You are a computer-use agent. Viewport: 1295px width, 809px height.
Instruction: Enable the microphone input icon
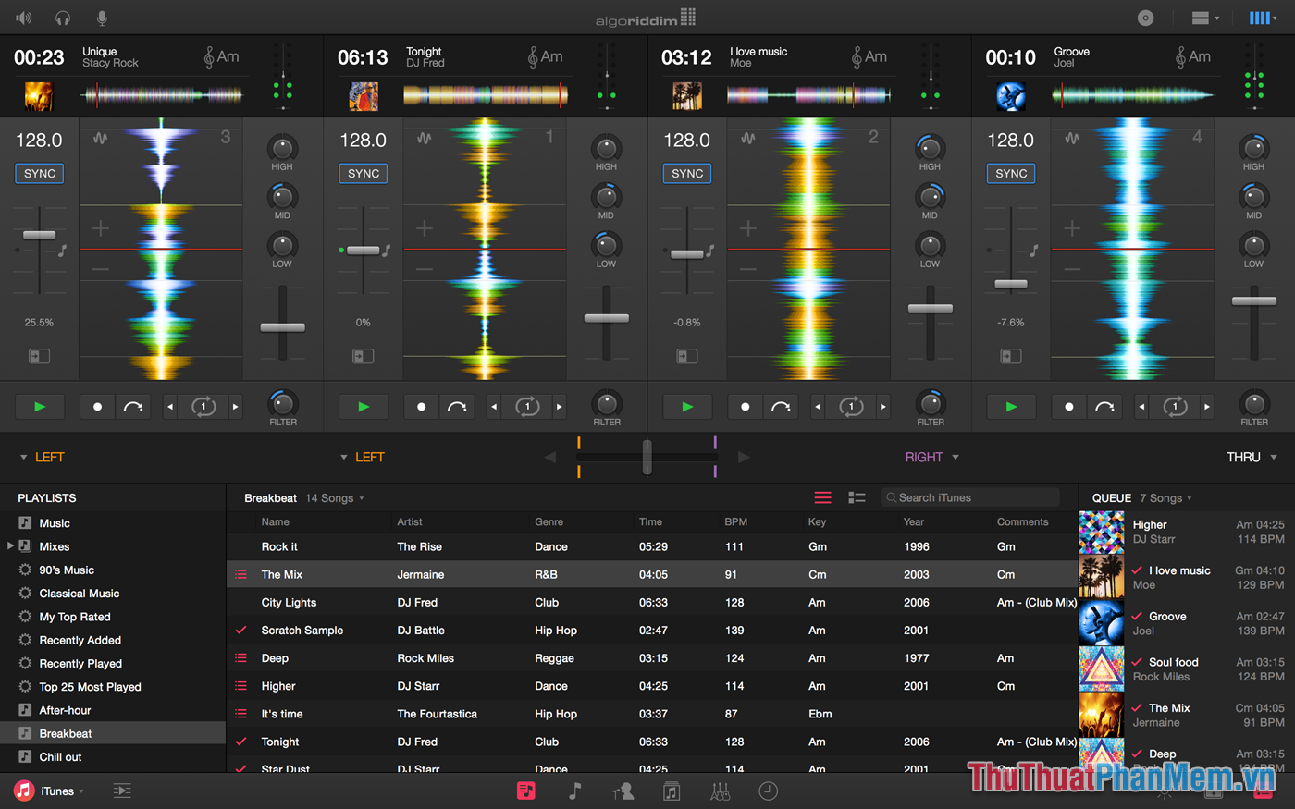click(x=102, y=17)
